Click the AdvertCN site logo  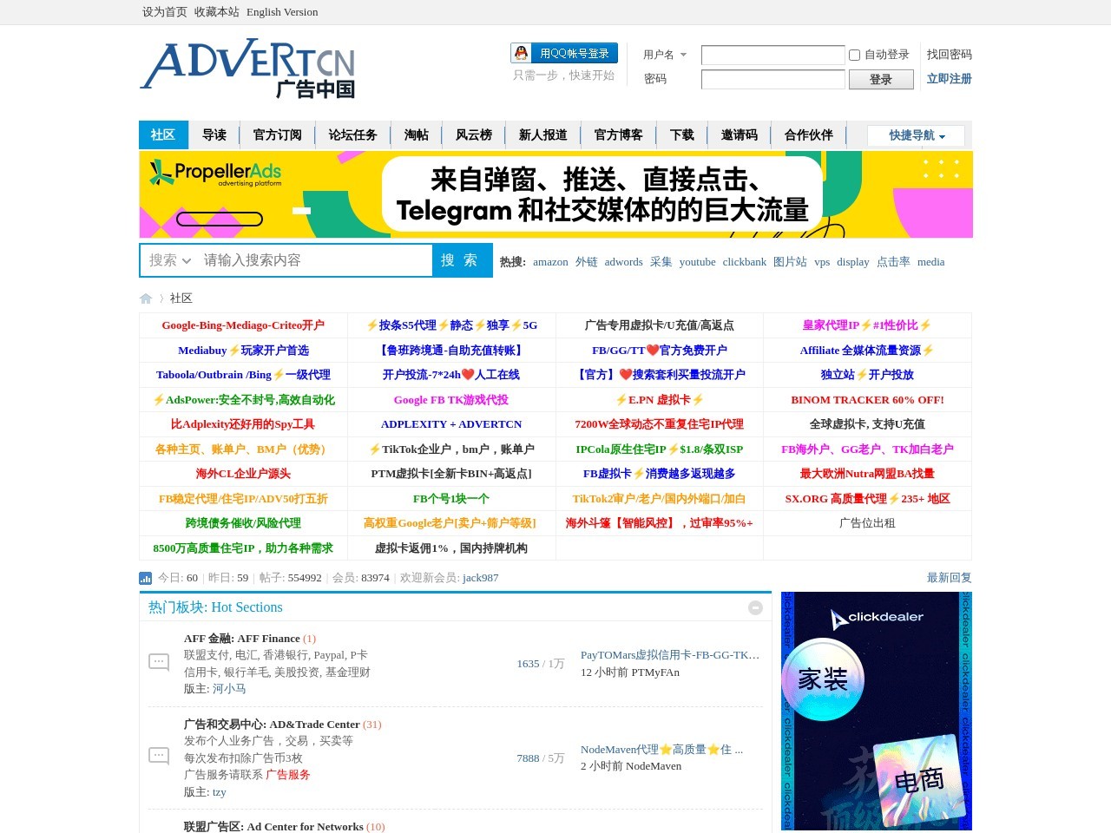coord(248,69)
